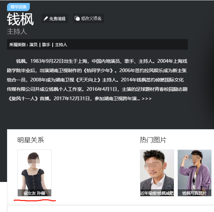Open the 演员 category link
This screenshot has height=212, width=214.
coord(33,45)
